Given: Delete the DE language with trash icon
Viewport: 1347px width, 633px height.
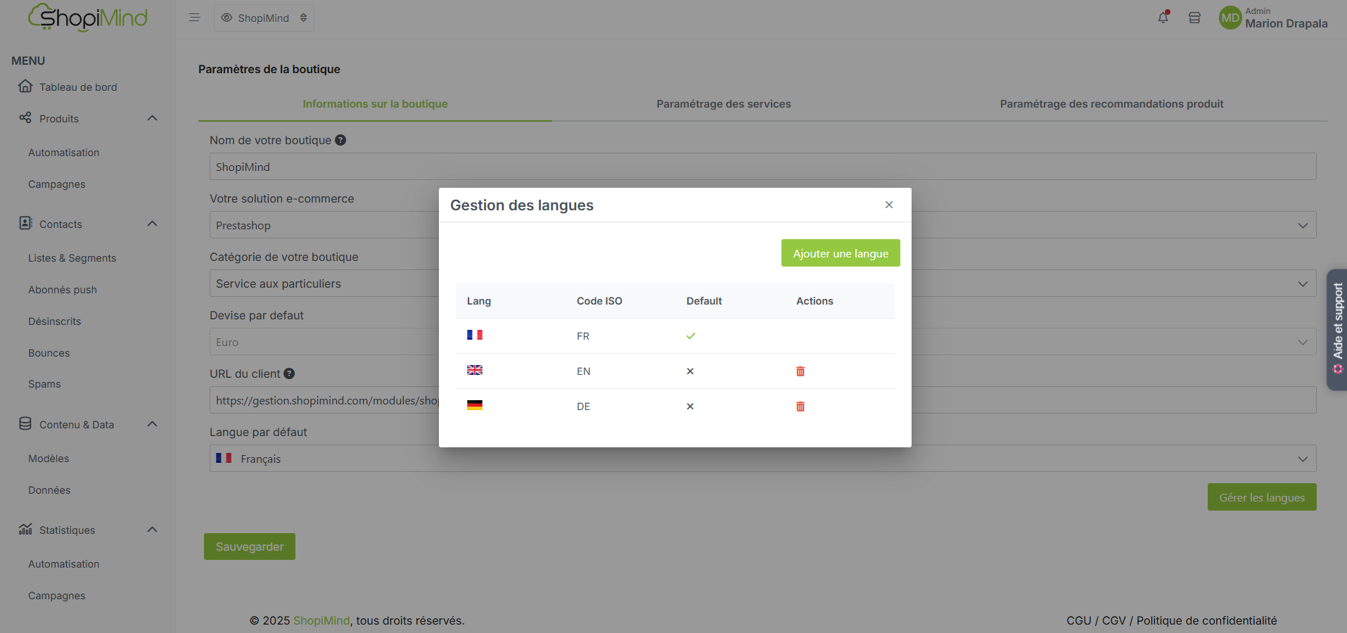Looking at the screenshot, I should coord(800,407).
